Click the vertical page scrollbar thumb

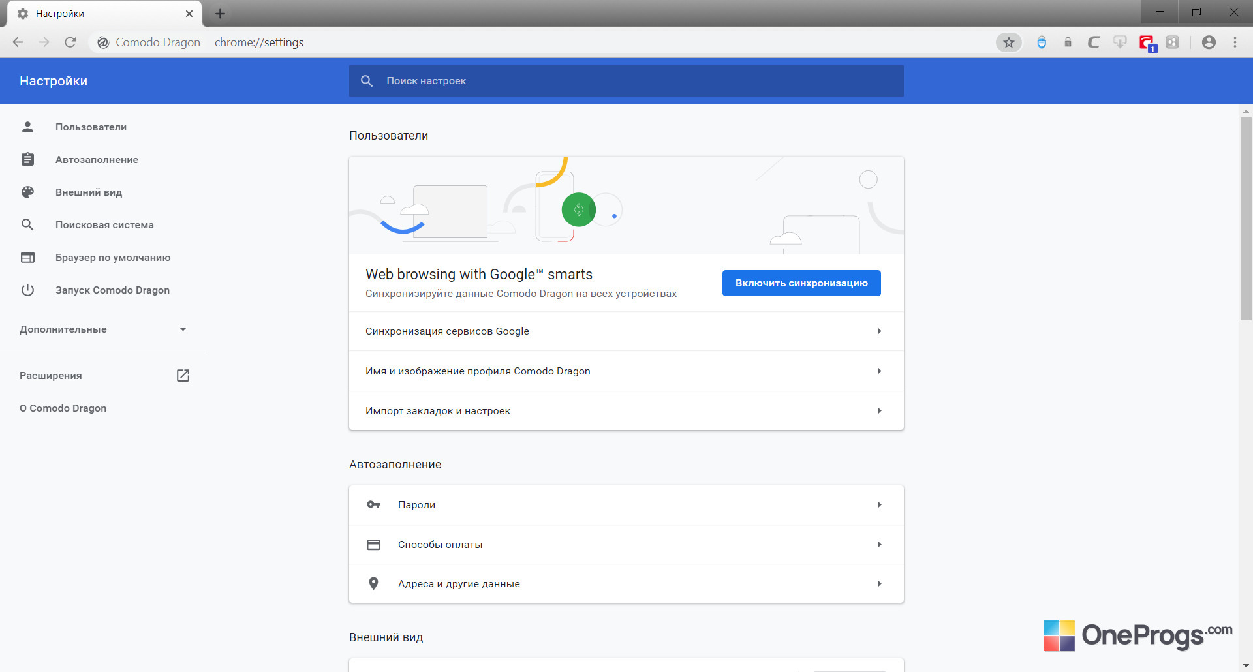1246,219
